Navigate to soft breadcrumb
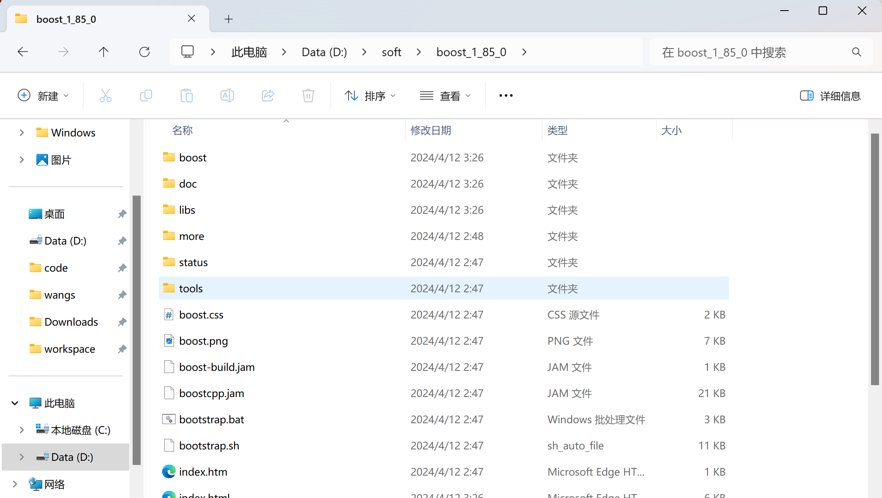The image size is (882, 498). (392, 52)
